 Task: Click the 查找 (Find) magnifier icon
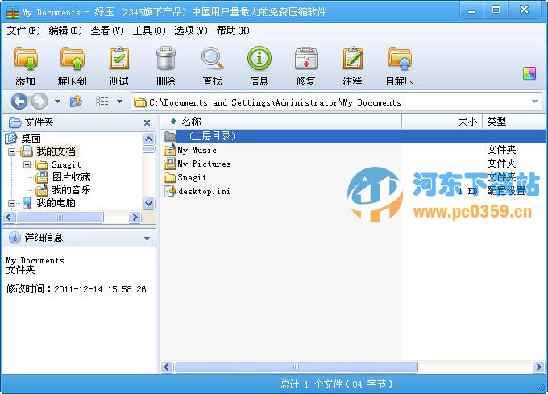(212, 58)
